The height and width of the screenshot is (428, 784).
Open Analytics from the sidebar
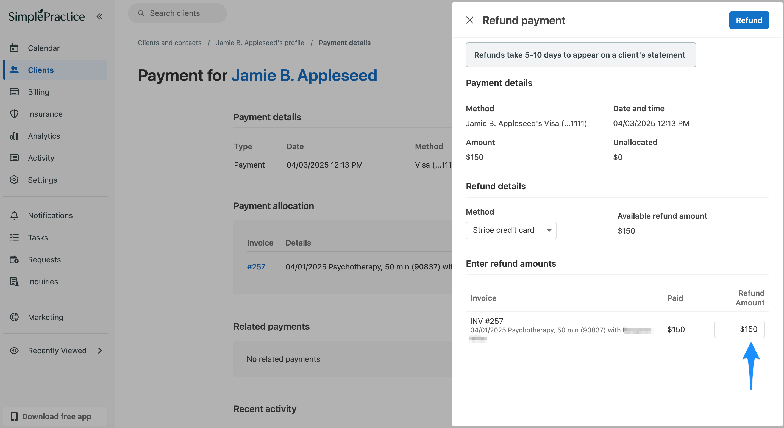55,136
